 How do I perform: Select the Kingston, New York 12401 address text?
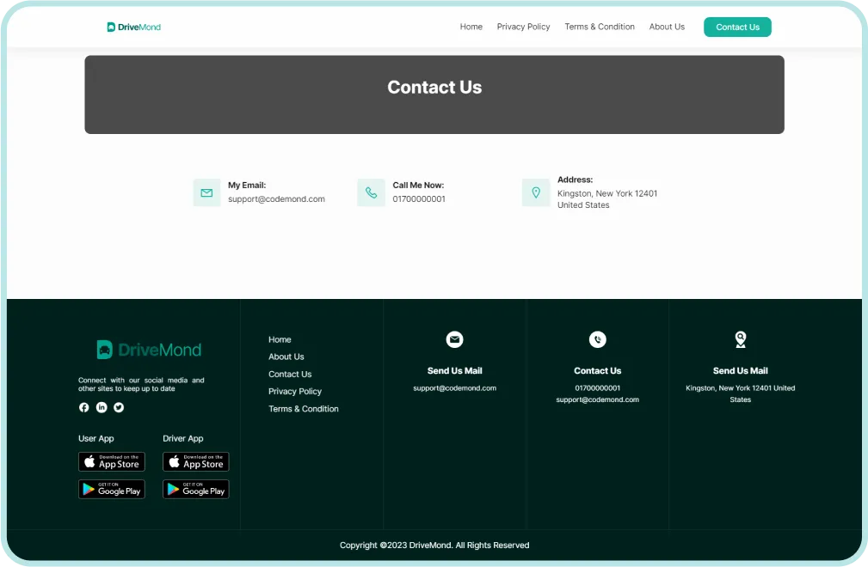607,199
